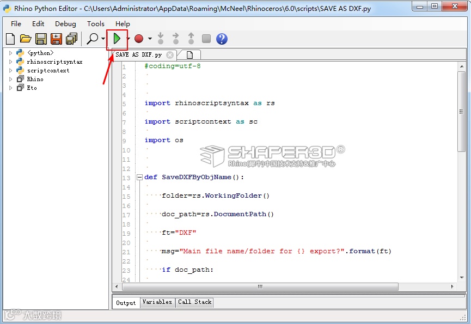This screenshot has height=324, width=471.
Task: Select Rhino in the module tree
Action: [x=35, y=80]
